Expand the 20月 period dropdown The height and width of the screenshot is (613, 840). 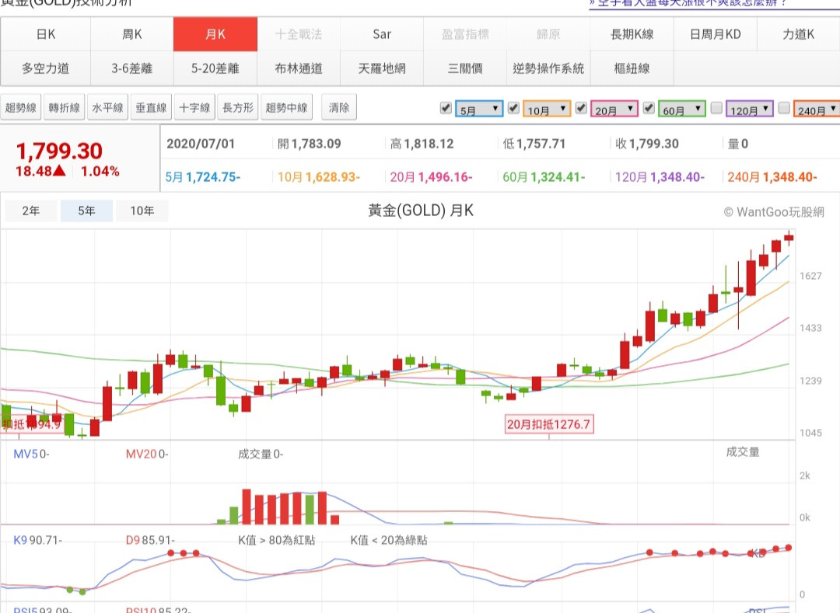[614, 110]
